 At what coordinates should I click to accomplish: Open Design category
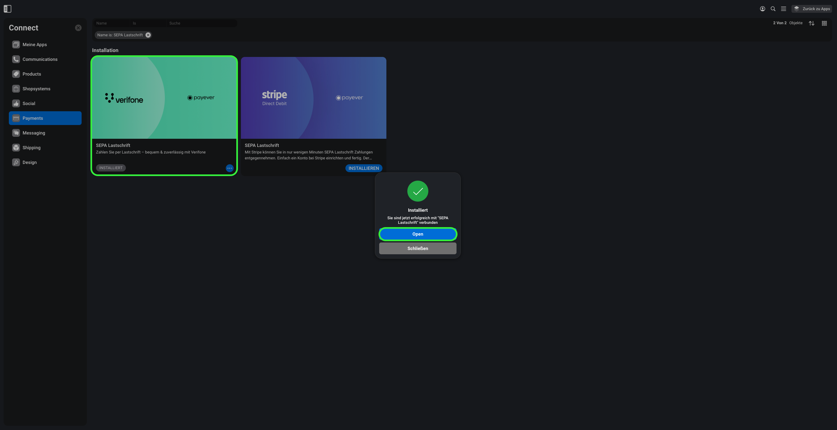45,162
